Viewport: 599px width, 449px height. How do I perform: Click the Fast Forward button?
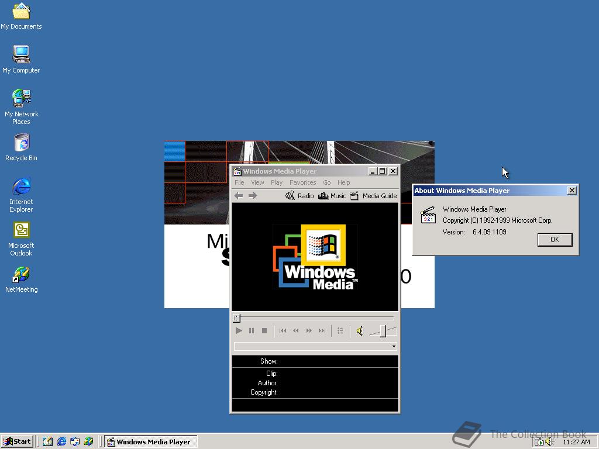309,331
